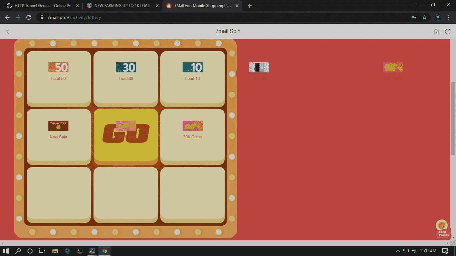Click the page's vertical scrollbar thumb
The width and height of the screenshot is (456, 256).
[453, 118]
